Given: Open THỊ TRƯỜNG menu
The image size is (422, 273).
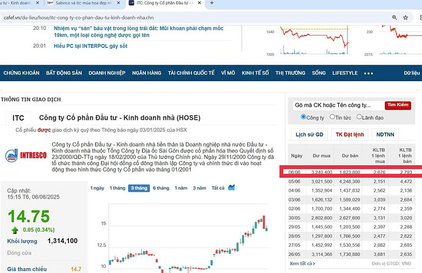Looking at the screenshot, I should tap(290, 73).
